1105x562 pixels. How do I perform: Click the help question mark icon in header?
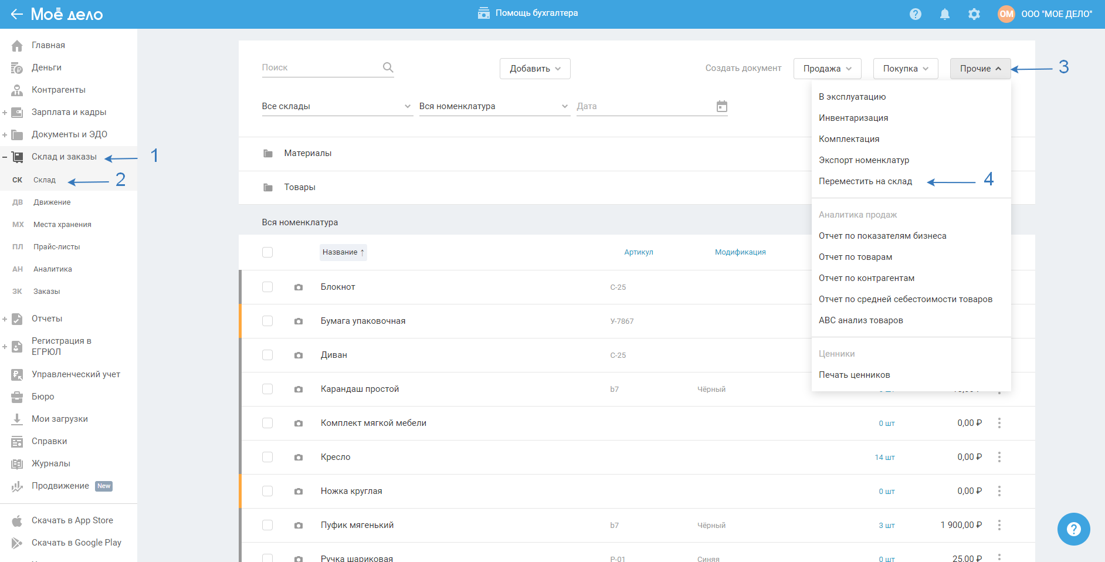(x=915, y=14)
